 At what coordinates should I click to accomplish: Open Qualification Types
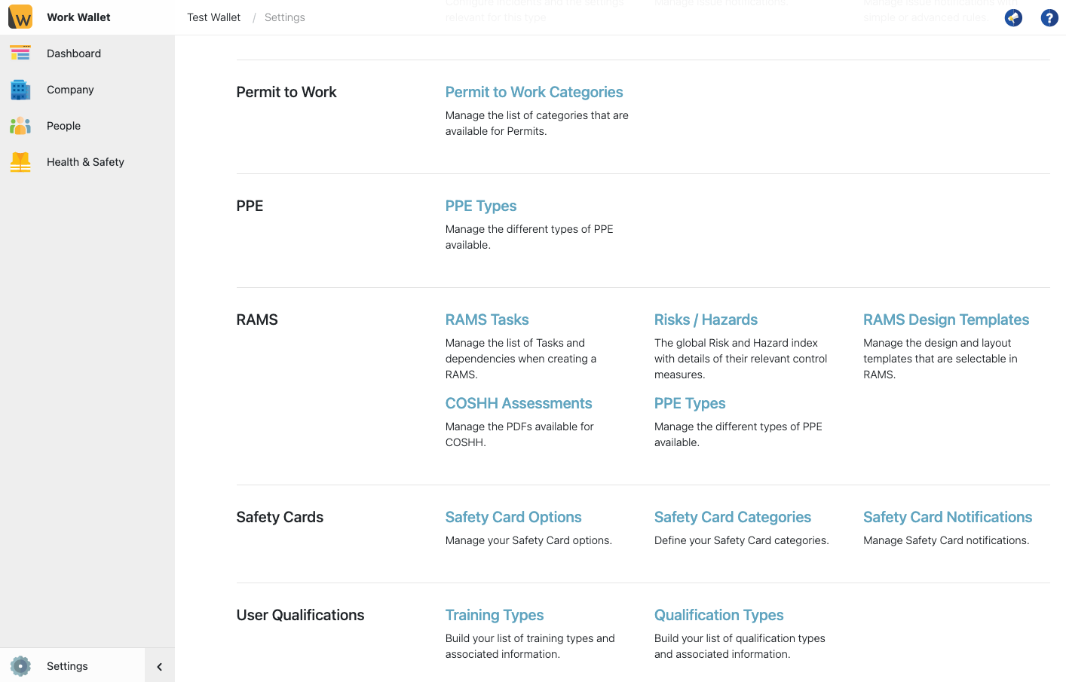pos(718,615)
